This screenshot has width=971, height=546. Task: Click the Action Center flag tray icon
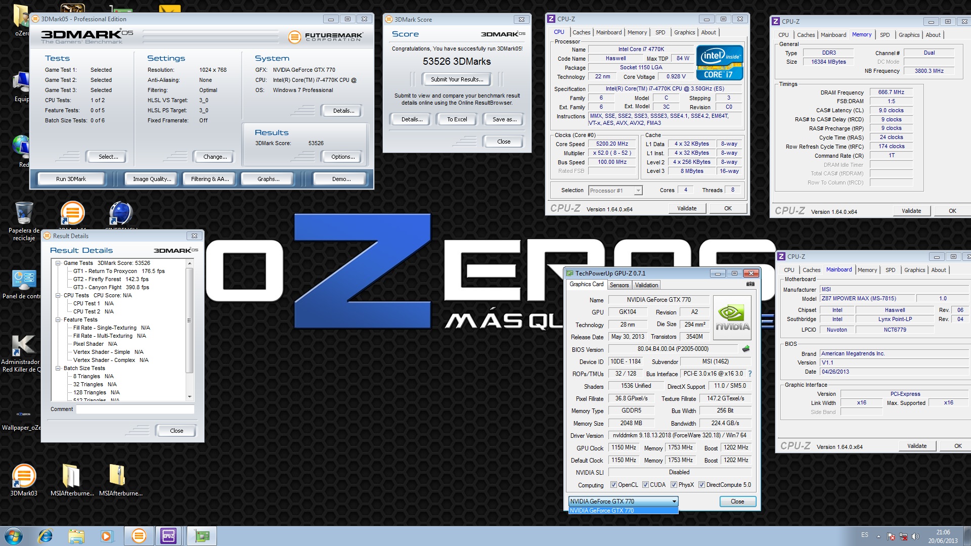click(x=891, y=536)
